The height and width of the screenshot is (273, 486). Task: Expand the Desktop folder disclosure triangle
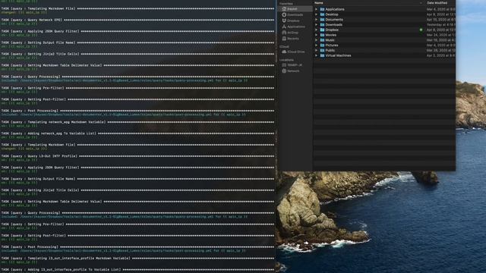[x=317, y=14]
